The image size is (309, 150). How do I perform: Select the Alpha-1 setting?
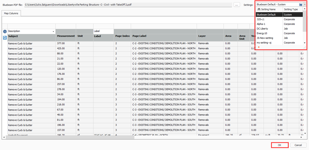tap(261, 24)
